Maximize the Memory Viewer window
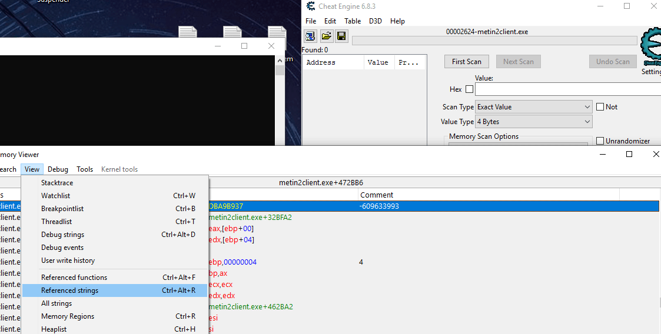The height and width of the screenshot is (334, 661). (x=629, y=154)
